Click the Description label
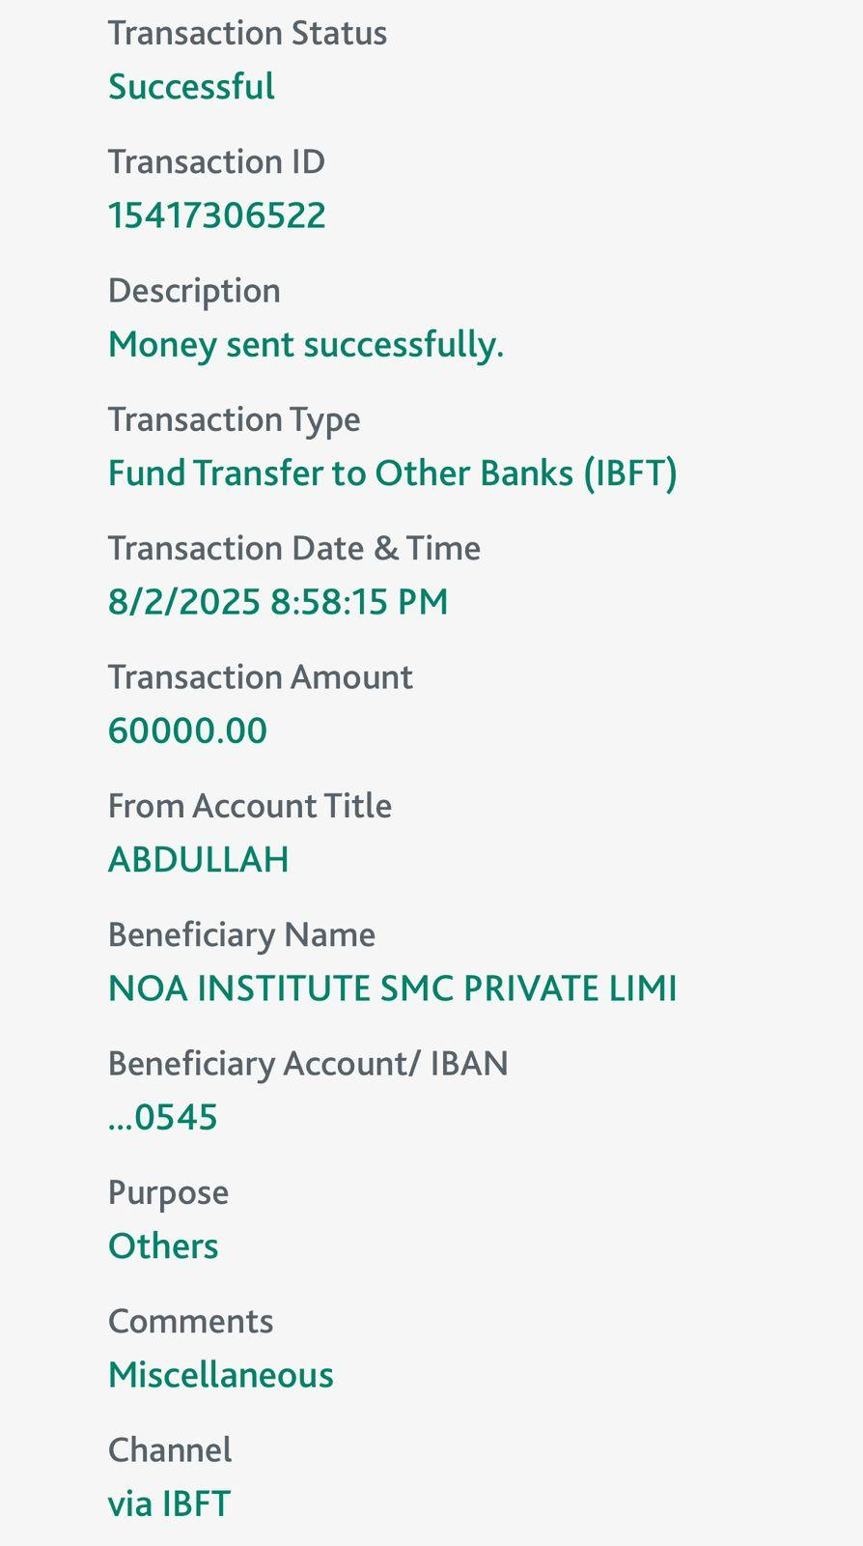This screenshot has height=1546, width=863. tap(194, 291)
